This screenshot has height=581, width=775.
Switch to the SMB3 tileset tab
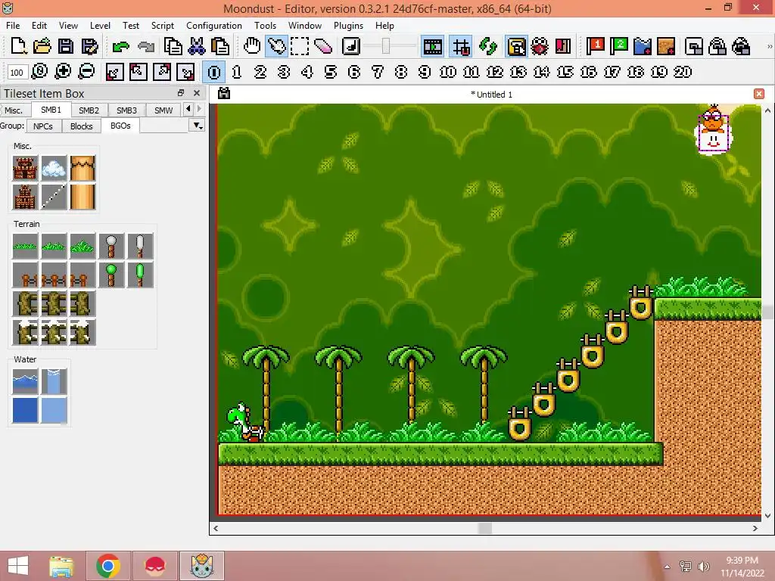[x=126, y=110]
